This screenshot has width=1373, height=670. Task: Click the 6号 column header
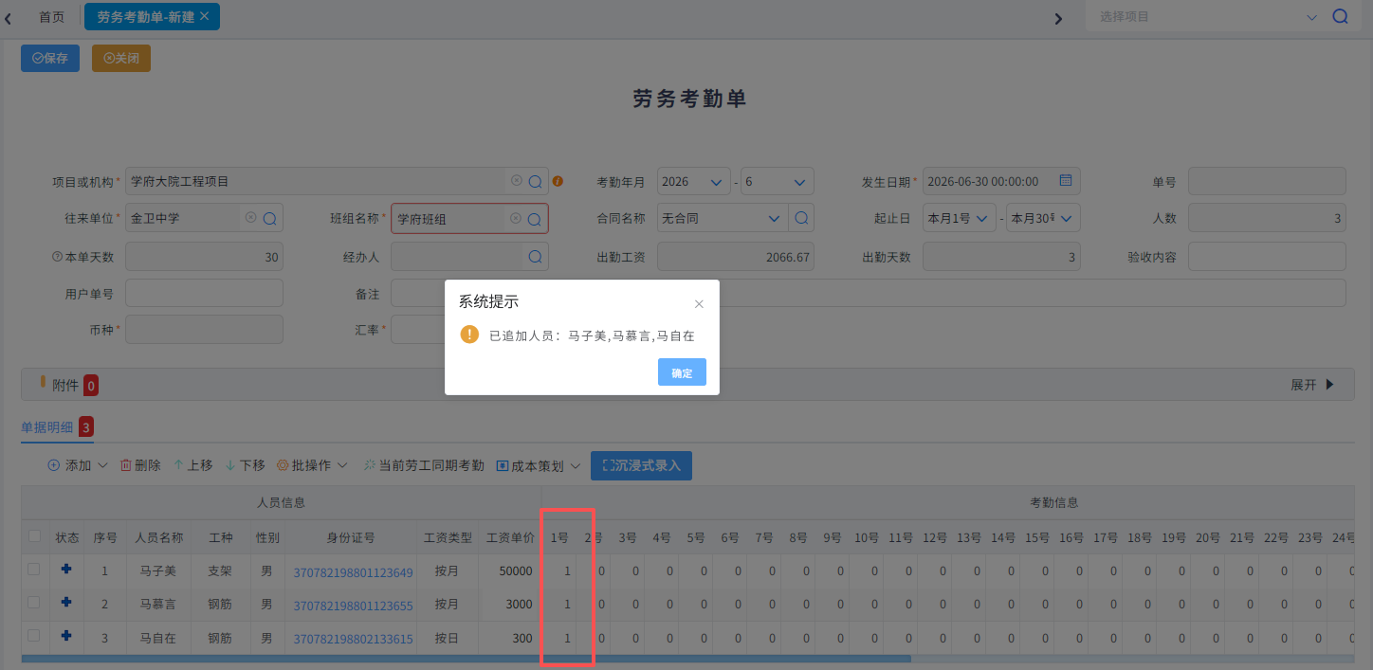coord(729,537)
